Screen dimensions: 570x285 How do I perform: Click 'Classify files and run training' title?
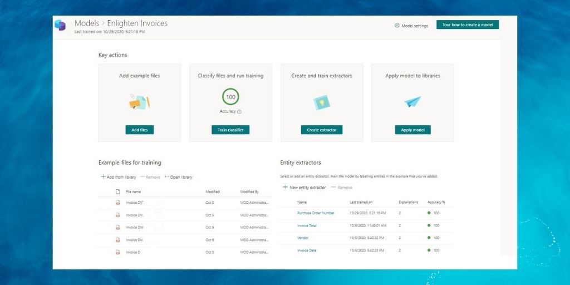pyautogui.click(x=230, y=76)
